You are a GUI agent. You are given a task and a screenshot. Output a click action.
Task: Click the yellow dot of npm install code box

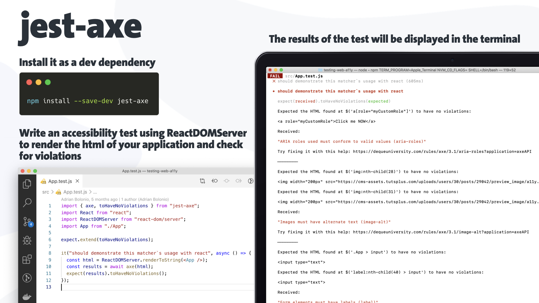tap(38, 82)
